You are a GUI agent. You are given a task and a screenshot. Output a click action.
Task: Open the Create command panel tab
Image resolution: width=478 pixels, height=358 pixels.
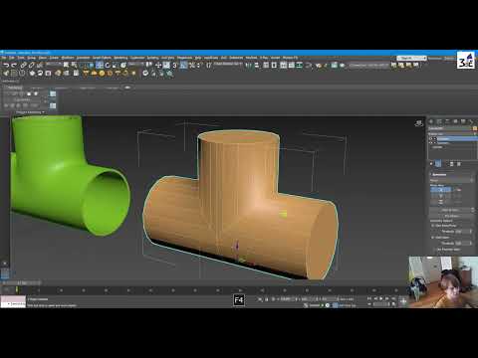pyautogui.click(x=431, y=121)
